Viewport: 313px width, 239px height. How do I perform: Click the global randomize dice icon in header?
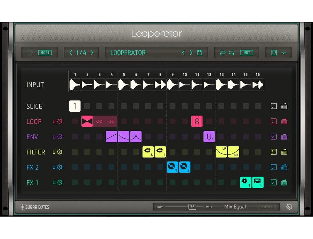274,53
